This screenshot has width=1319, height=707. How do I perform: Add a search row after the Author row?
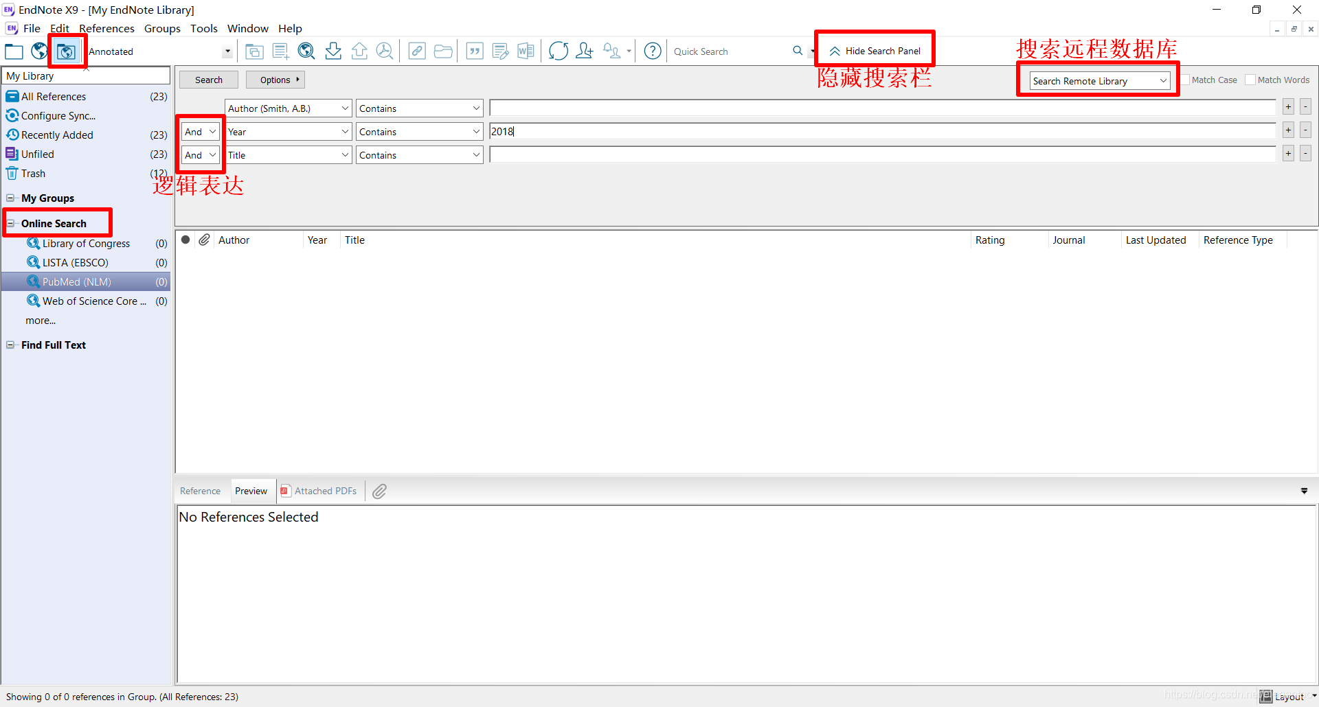[x=1288, y=107]
